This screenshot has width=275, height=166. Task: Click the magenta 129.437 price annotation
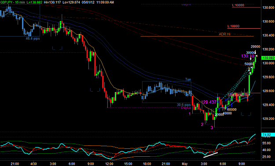point(209,102)
